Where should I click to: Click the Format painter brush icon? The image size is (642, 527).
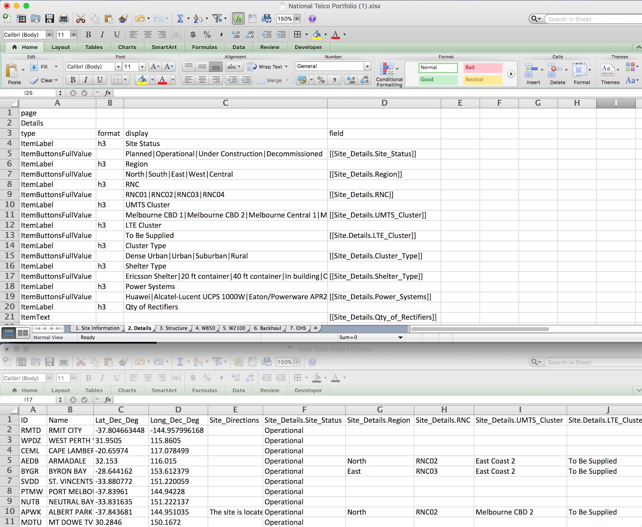[123, 19]
